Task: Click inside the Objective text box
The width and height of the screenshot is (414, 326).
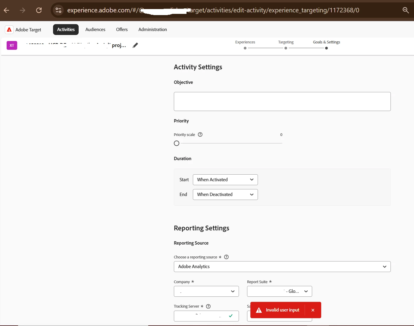Action: [x=282, y=101]
